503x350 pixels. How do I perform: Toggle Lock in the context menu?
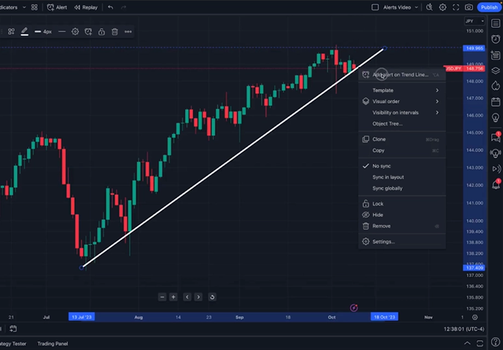(x=402, y=204)
